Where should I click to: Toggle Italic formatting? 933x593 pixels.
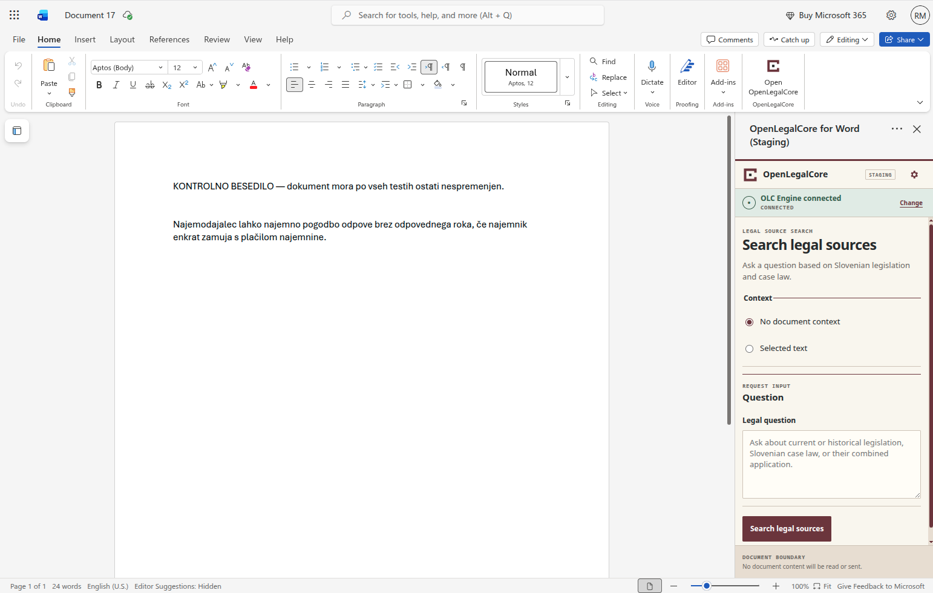116,85
